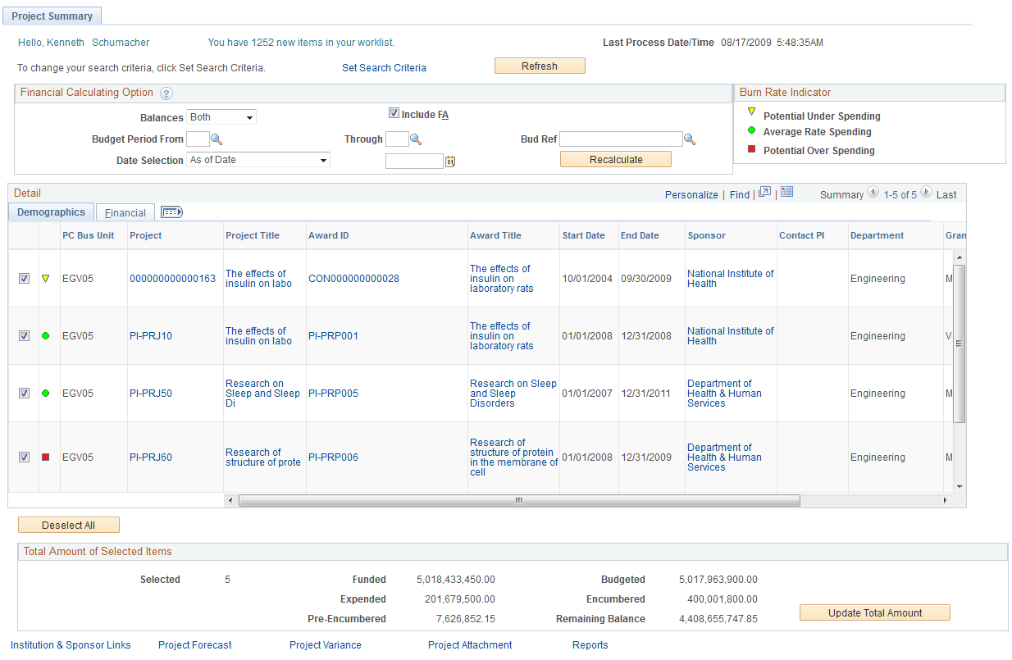
Task: Open the calendar picker for Date Selection
Action: click(449, 161)
